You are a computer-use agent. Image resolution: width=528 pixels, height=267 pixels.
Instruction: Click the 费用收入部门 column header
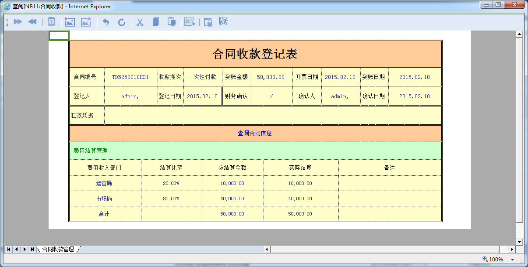click(105, 168)
